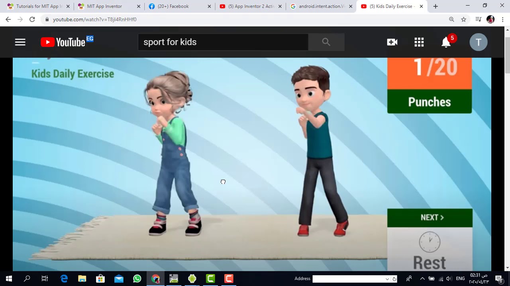Click the video player showing the punching kids
This screenshot has height=286, width=510.
(252, 164)
